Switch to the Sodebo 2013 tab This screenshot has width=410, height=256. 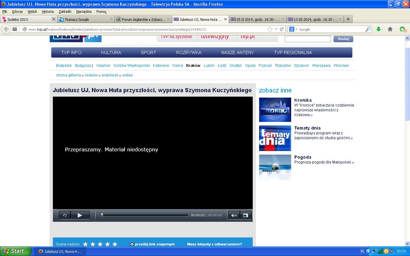point(29,19)
